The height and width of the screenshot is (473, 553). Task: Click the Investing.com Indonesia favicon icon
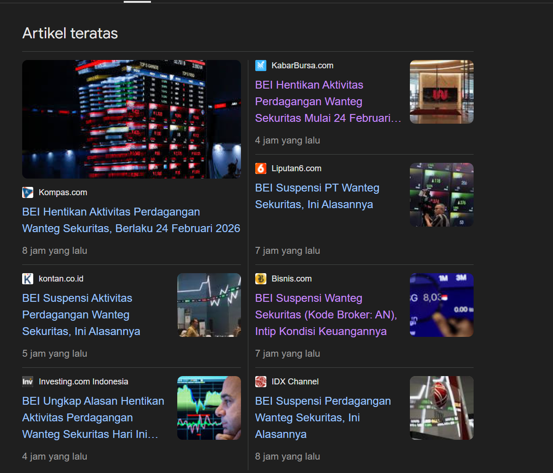click(28, 382)
